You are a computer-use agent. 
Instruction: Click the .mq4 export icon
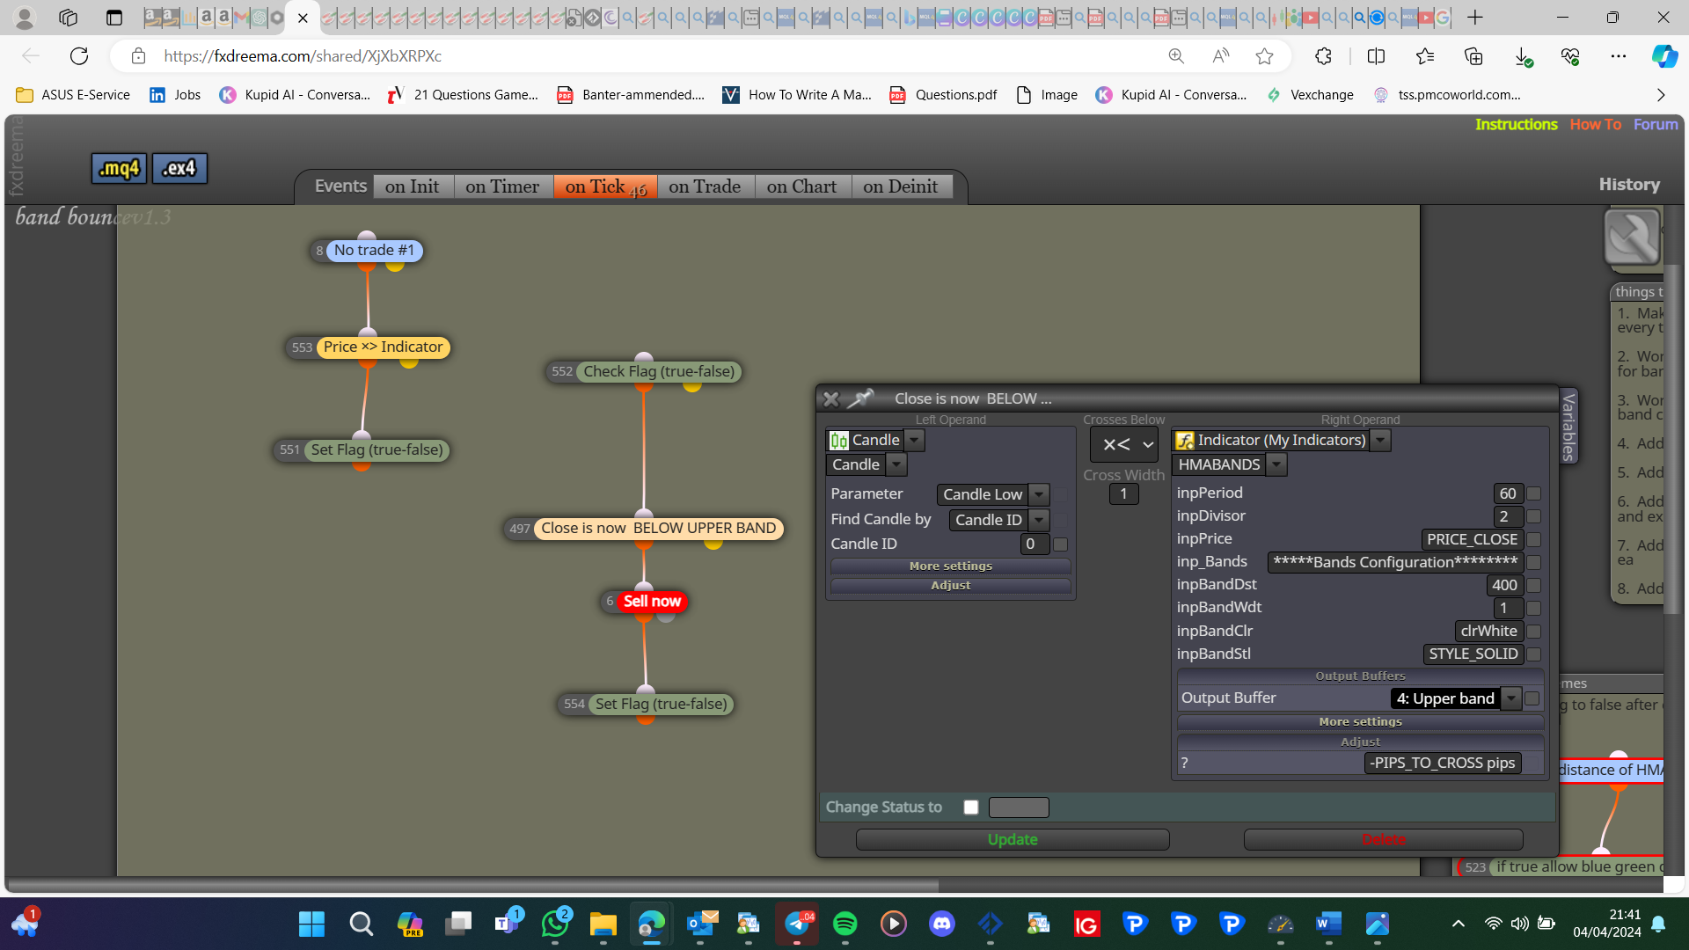119,169
